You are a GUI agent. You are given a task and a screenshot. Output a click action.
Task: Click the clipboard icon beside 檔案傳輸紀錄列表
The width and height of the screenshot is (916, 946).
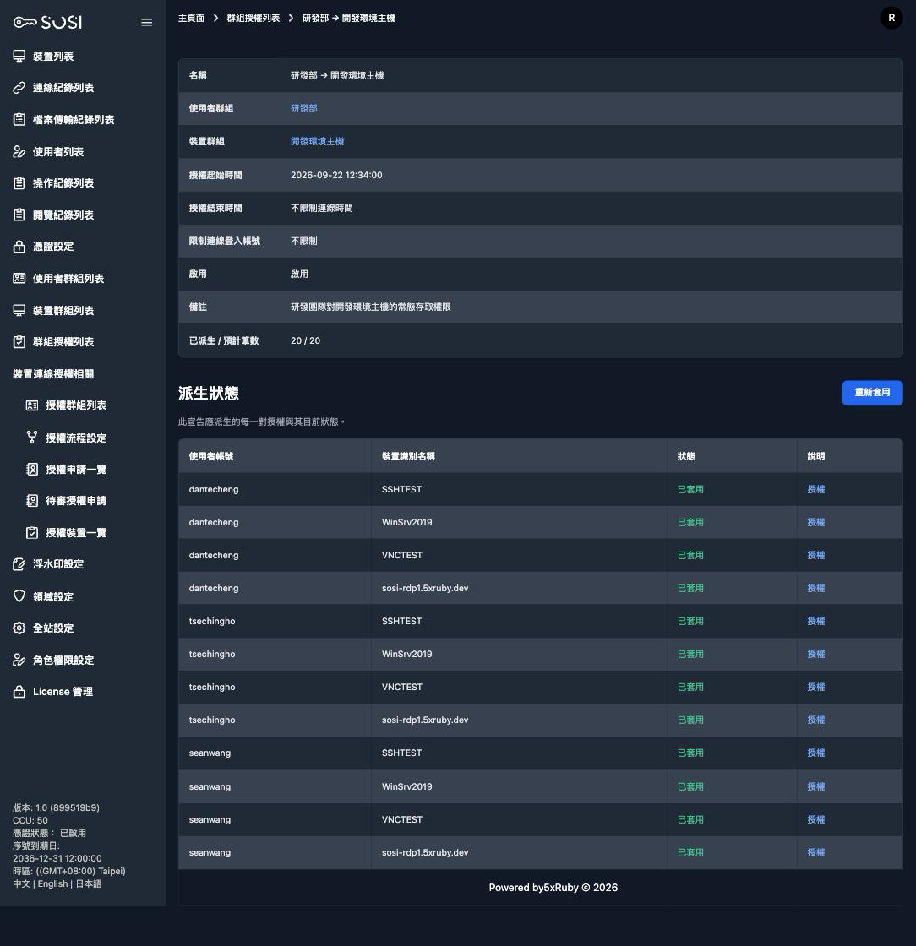[x=19, y=119]
